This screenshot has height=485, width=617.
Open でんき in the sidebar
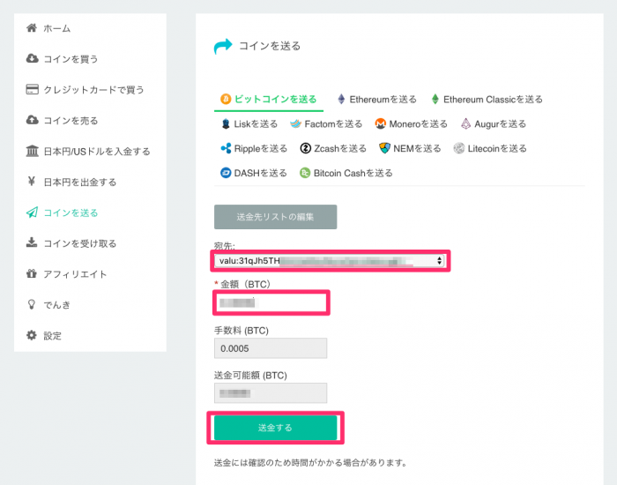pyautogui.click(x=56, y=305)
